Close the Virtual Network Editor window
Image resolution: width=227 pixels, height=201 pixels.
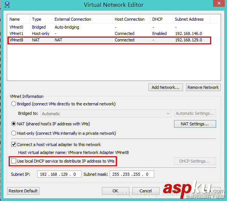coord(219,3)
